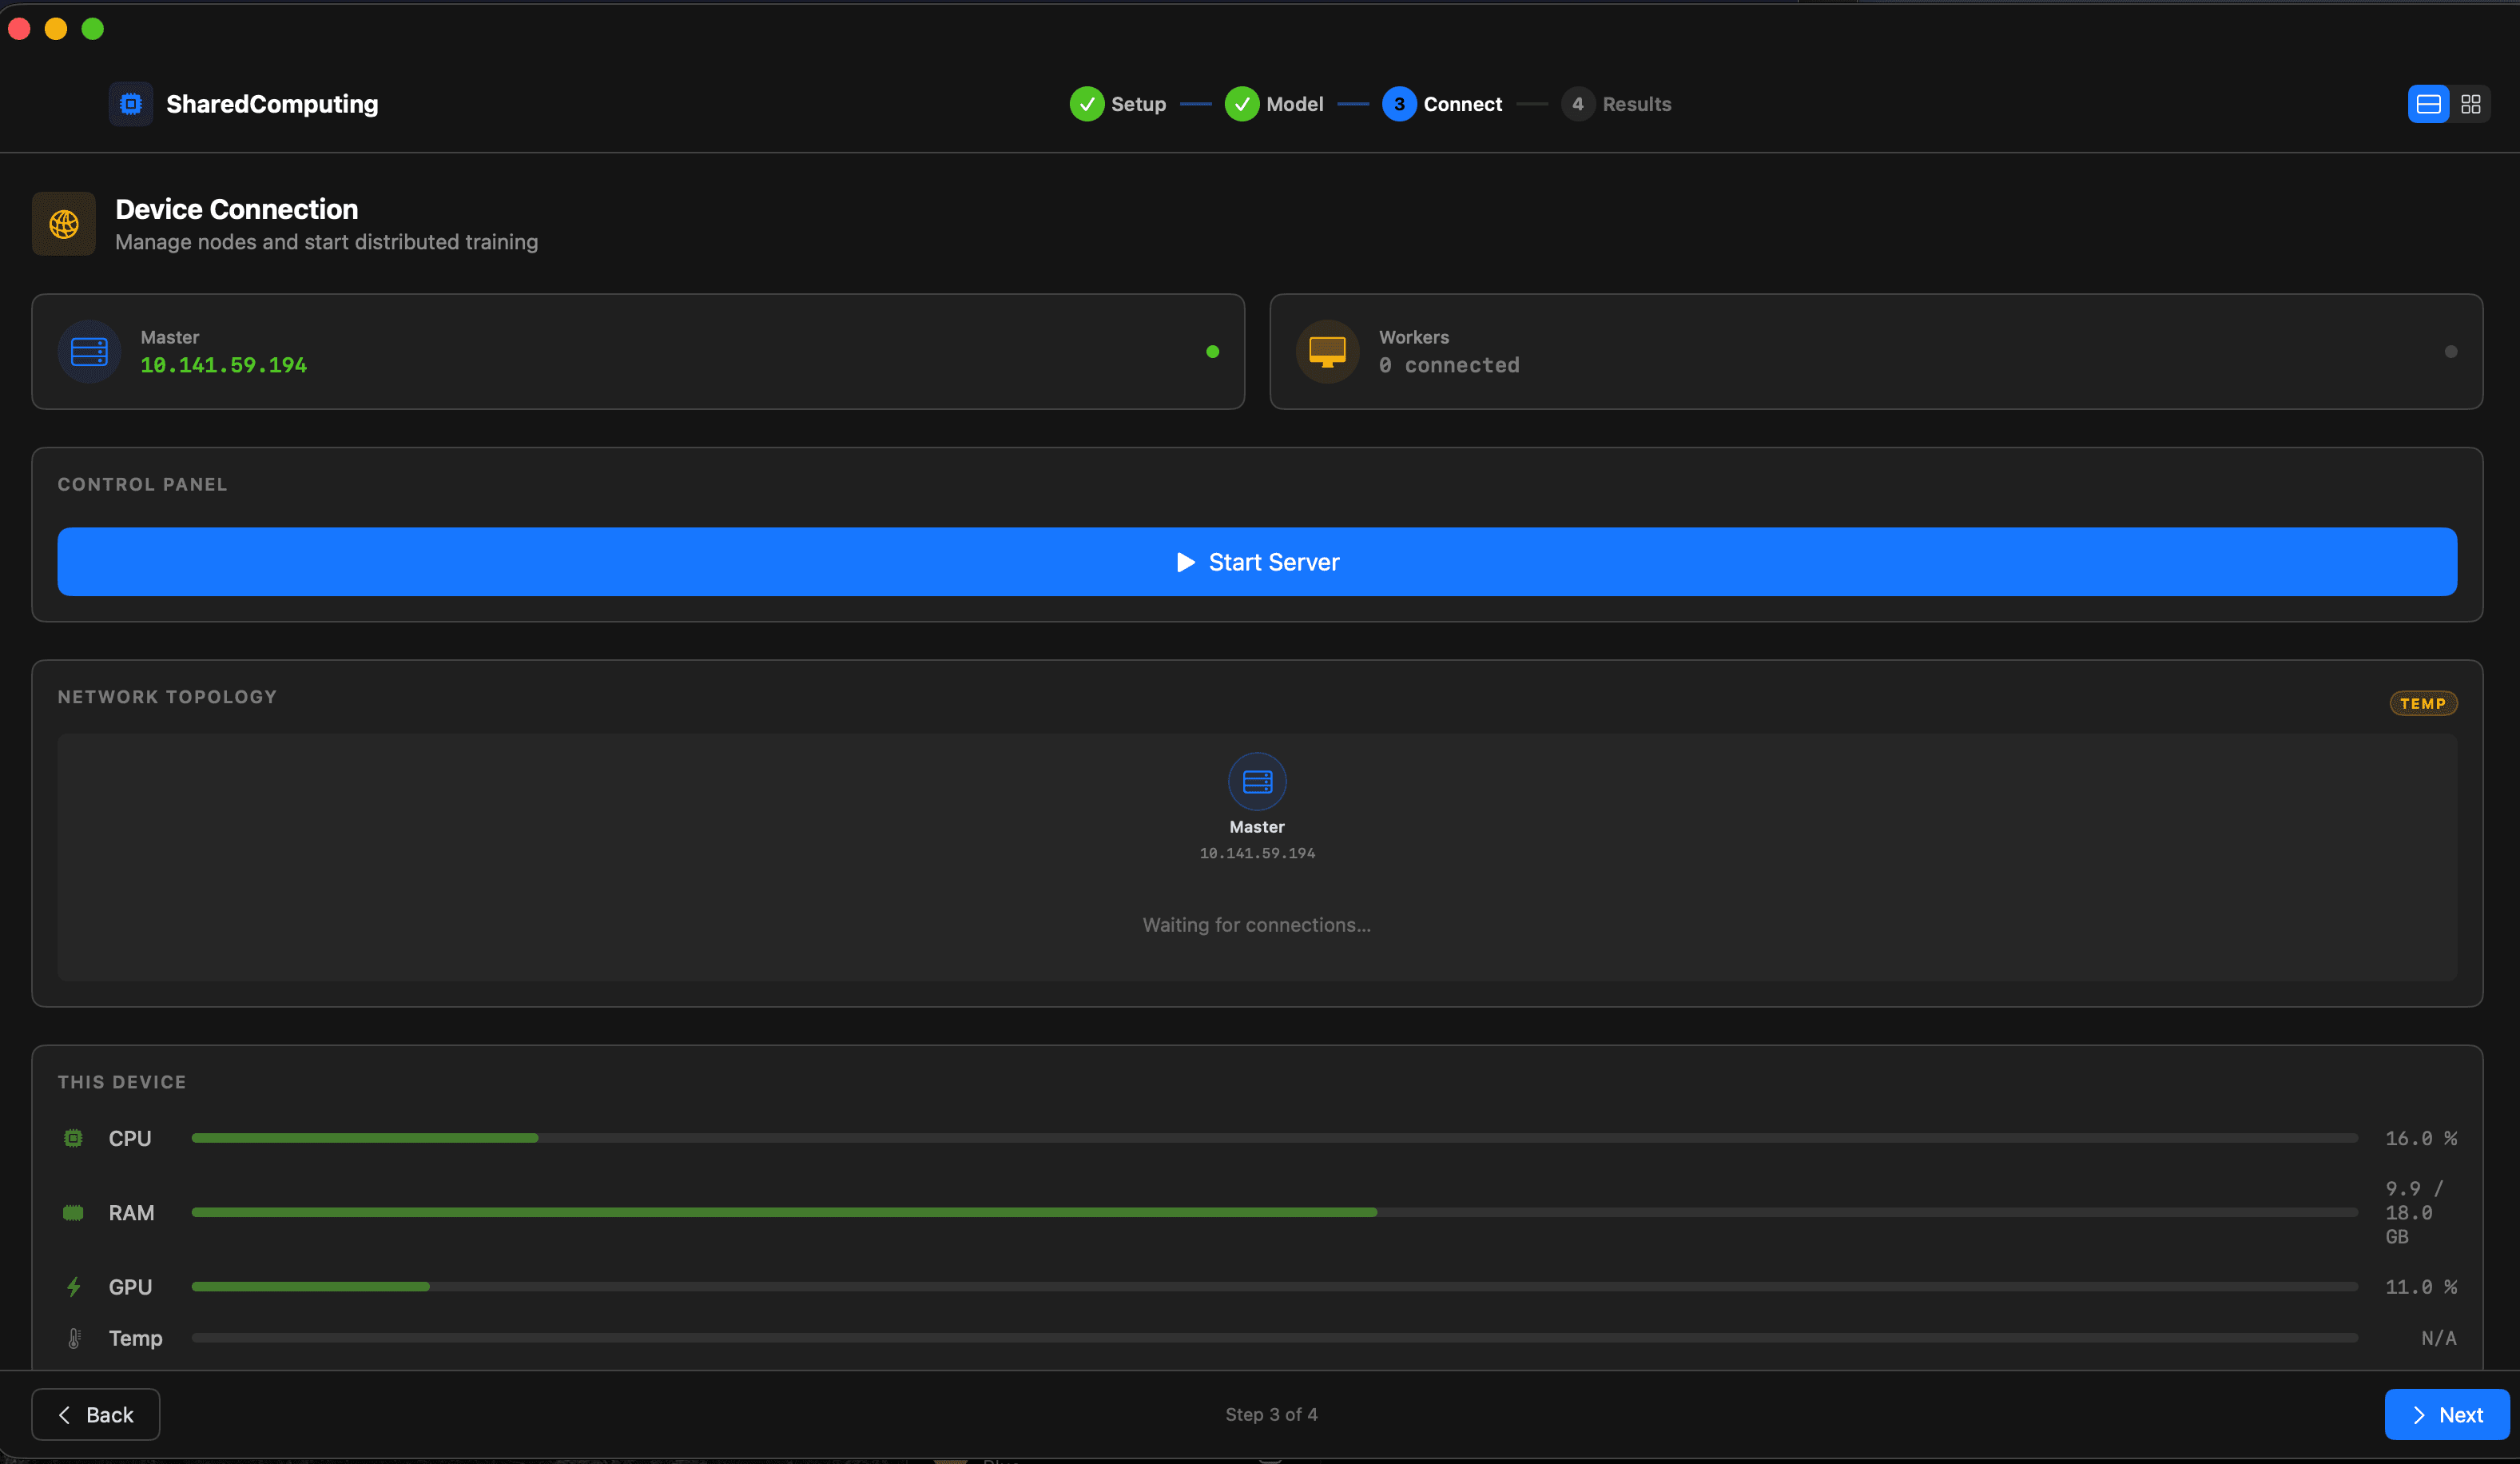
Task: Click 'Manage nodes and start distributed training' subtitle
Action: [x=327, y=242]
